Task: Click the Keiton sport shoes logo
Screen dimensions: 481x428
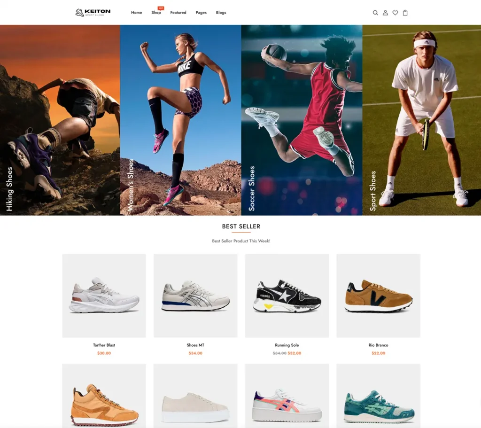Action: 93,13
